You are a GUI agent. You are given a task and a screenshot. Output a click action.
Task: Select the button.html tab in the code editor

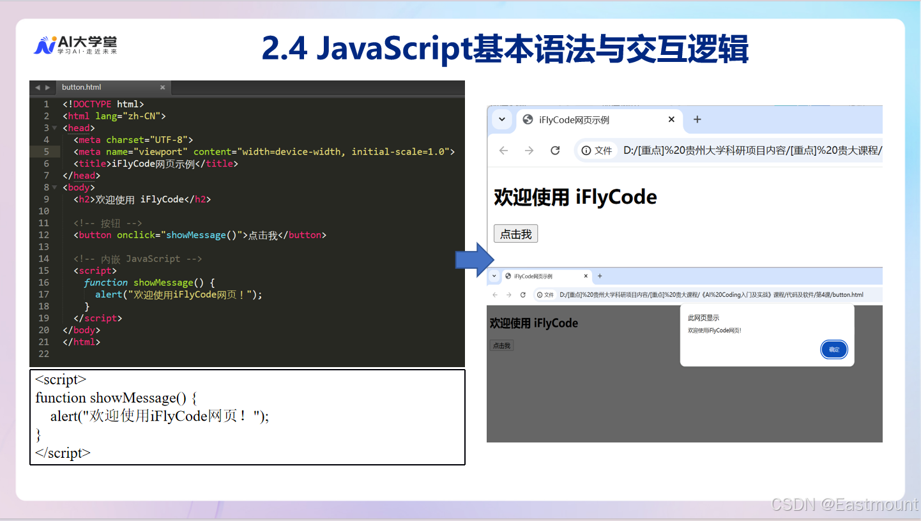click(x=114, y=87)
